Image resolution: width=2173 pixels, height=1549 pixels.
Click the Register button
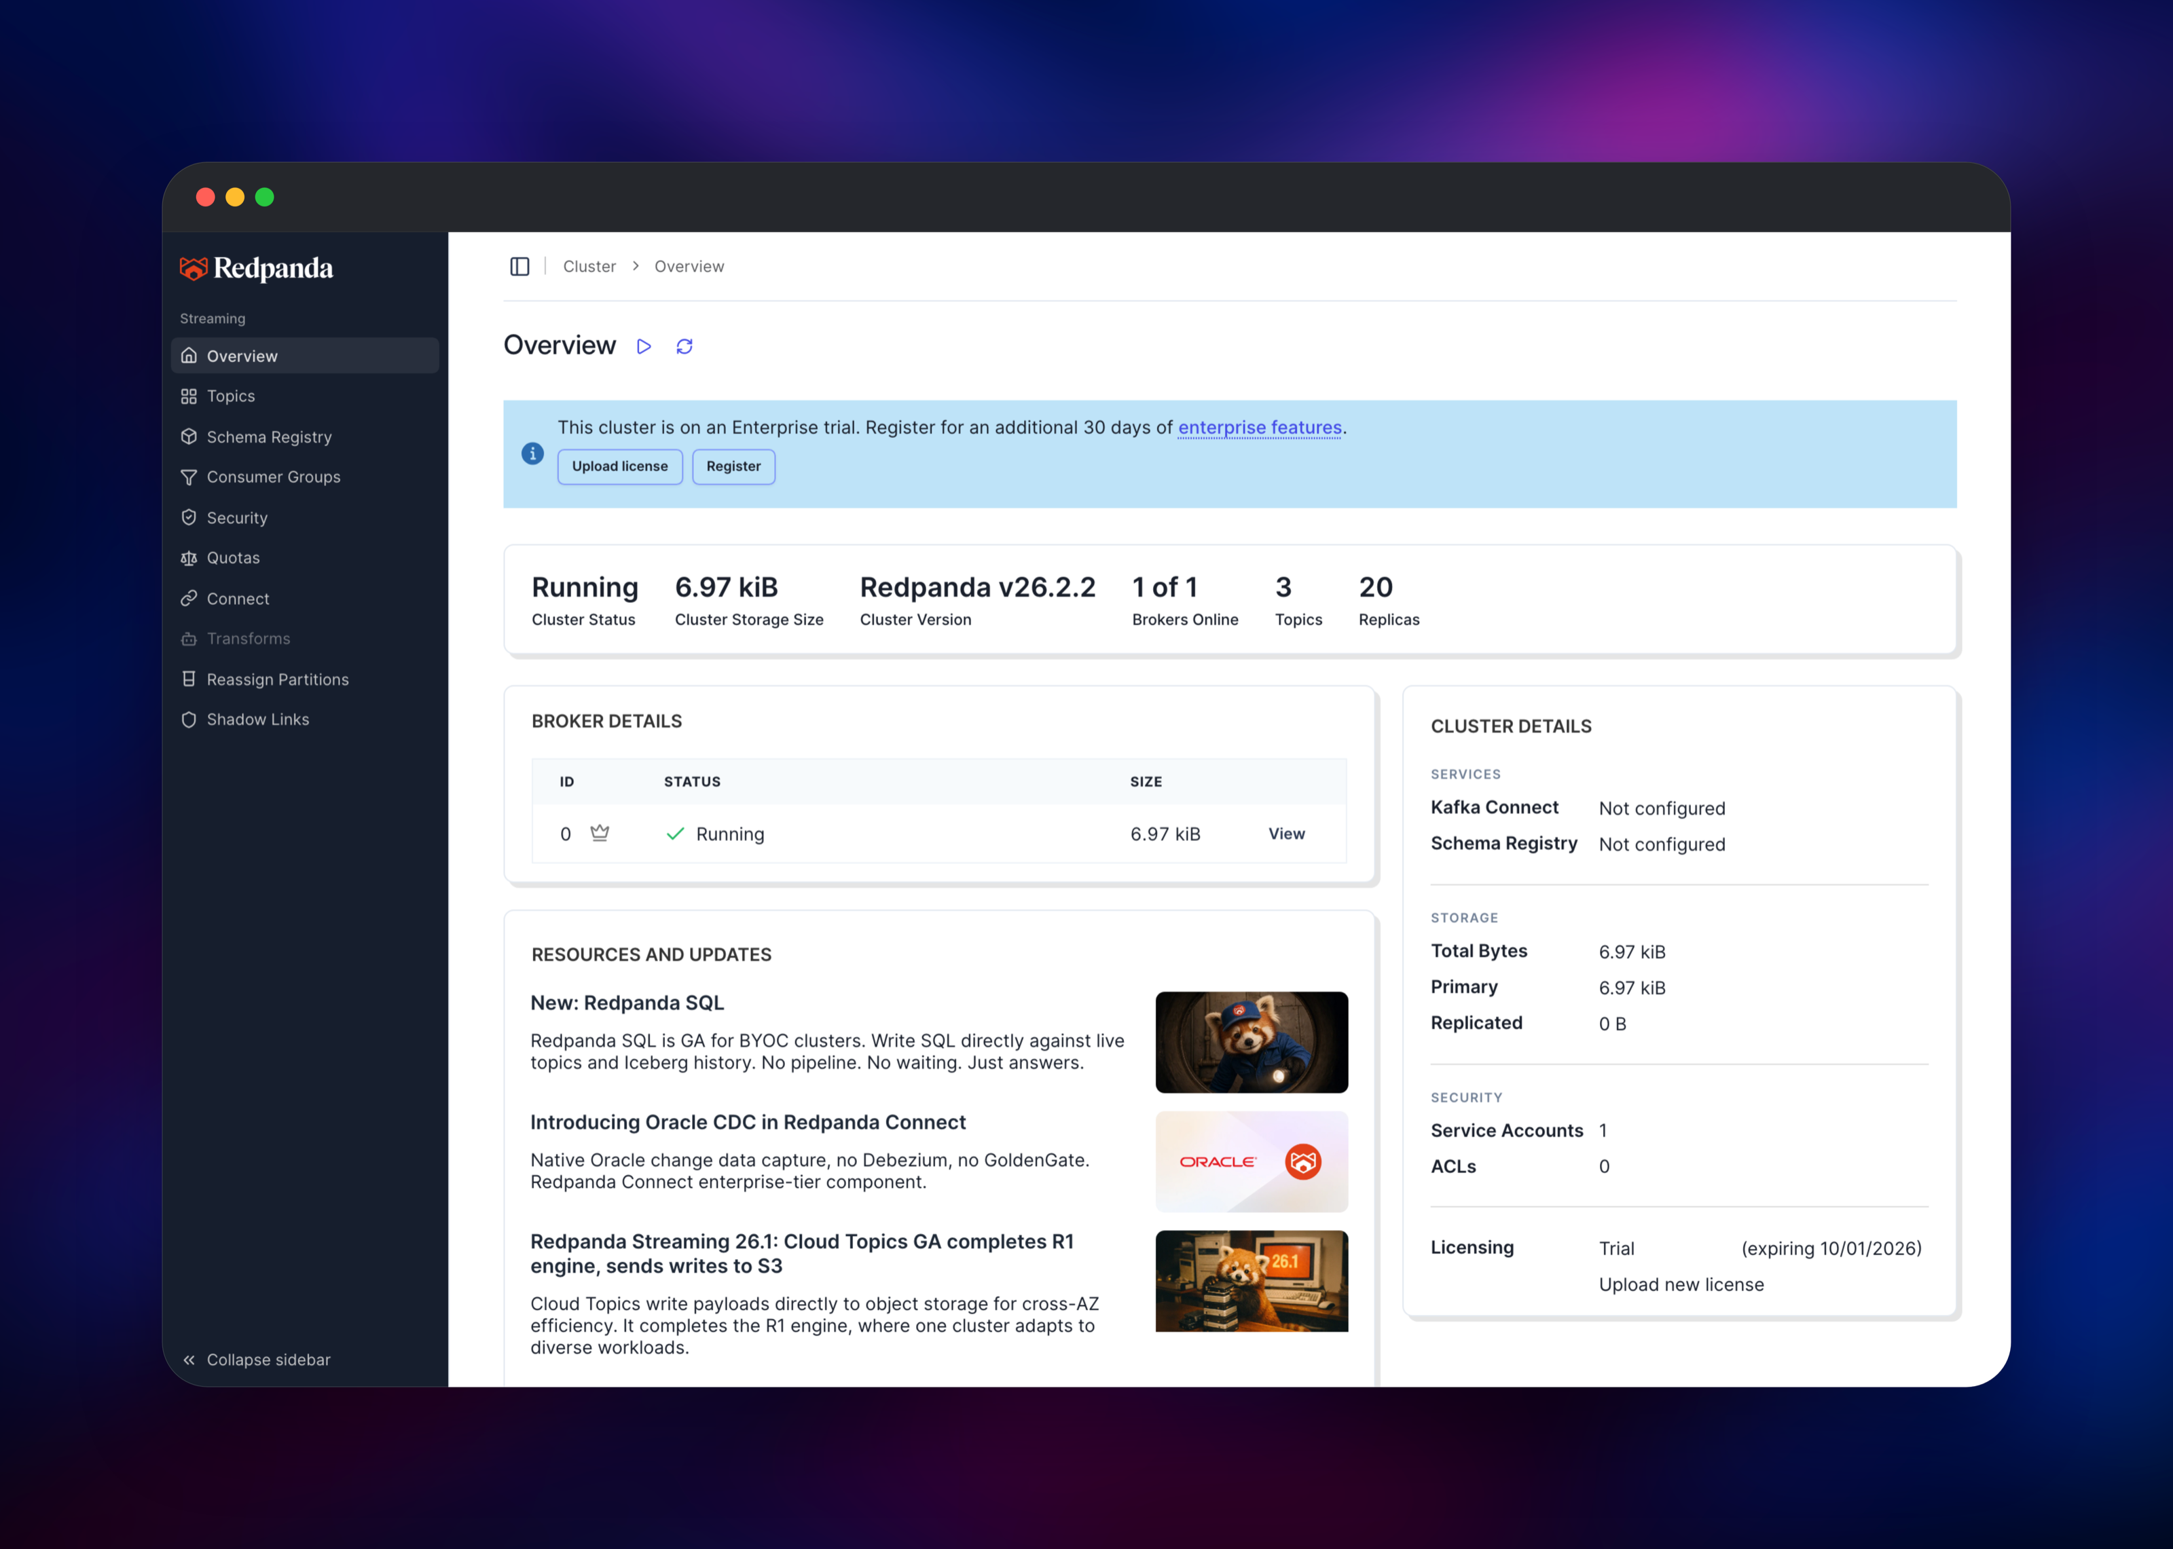(x=733, y=466)
